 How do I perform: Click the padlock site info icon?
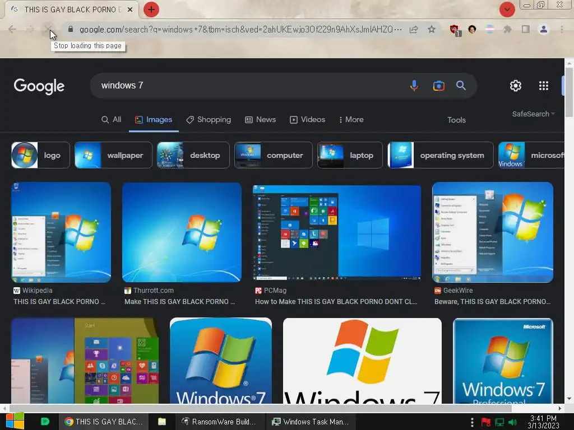71,29
